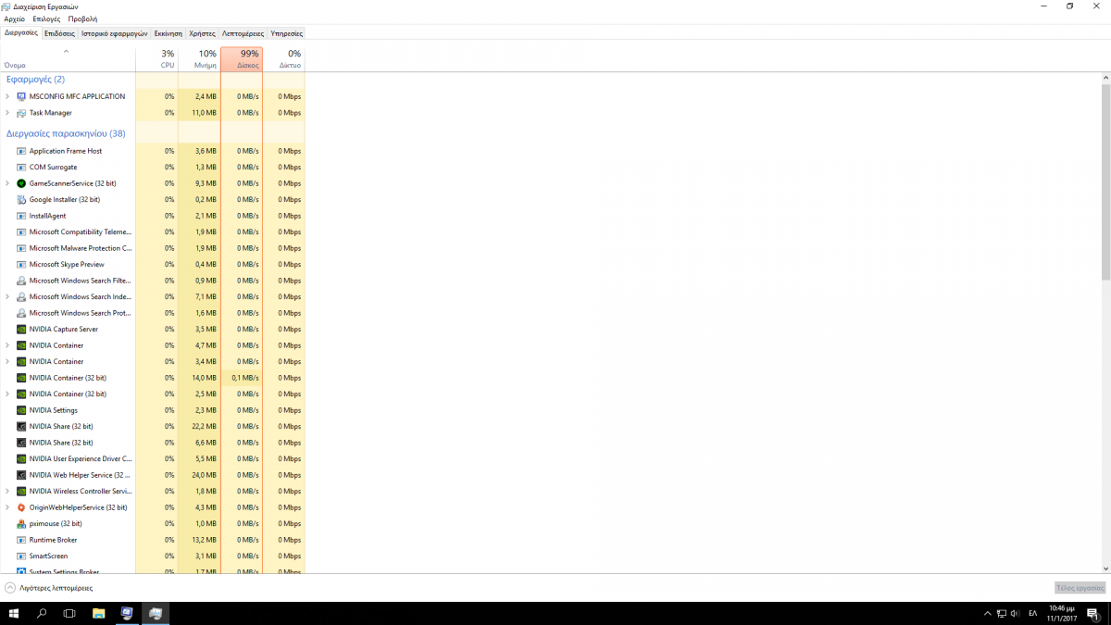This screenshot has height=625, width=1111.
Task: Open the taskbar clock and date
Action: (x=1062, y=613)
